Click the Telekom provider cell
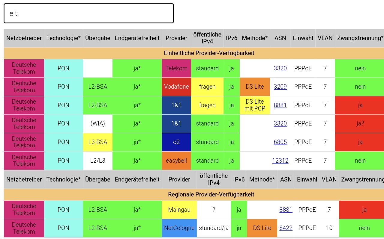Image resolution: width=384 pixels, height=239 pixels. 176,68
